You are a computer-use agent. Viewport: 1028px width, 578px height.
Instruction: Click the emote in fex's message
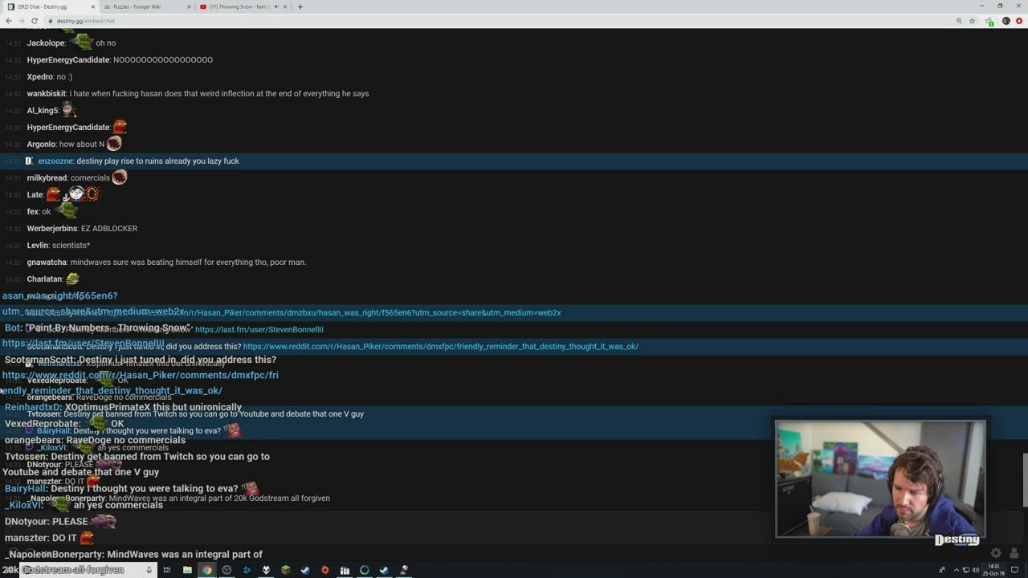click(67, 210)
